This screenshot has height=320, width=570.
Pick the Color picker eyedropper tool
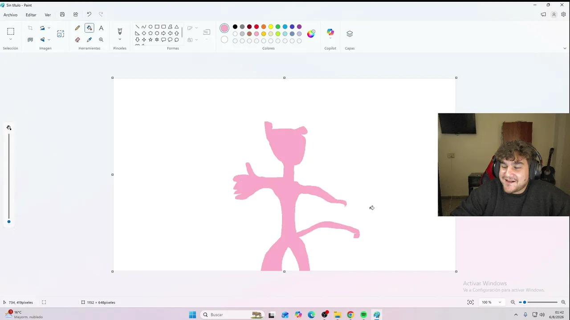[x=89, y=40]
